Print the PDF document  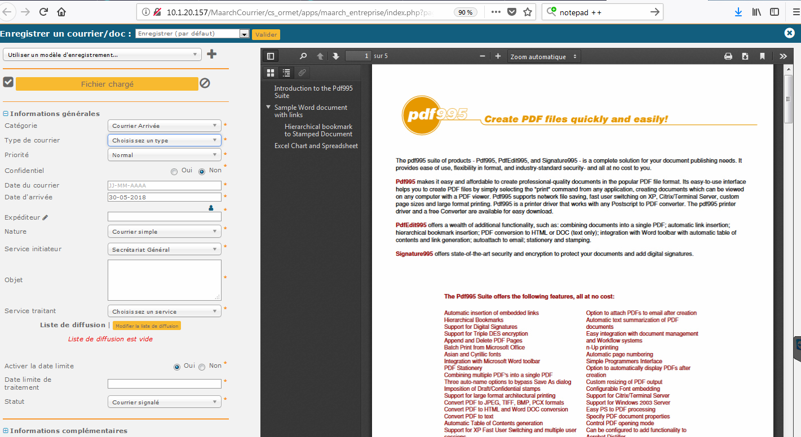pos(728,56)
